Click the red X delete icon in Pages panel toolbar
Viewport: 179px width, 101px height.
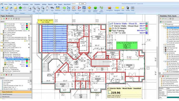pyautogui.click(x=6, y=19)
